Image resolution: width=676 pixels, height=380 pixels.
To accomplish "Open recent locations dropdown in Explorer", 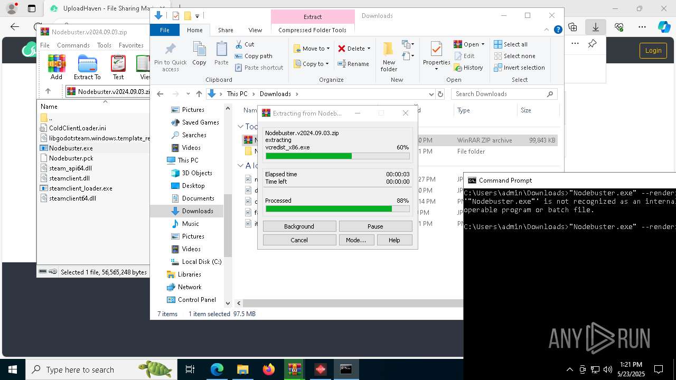I will (188, 94).
